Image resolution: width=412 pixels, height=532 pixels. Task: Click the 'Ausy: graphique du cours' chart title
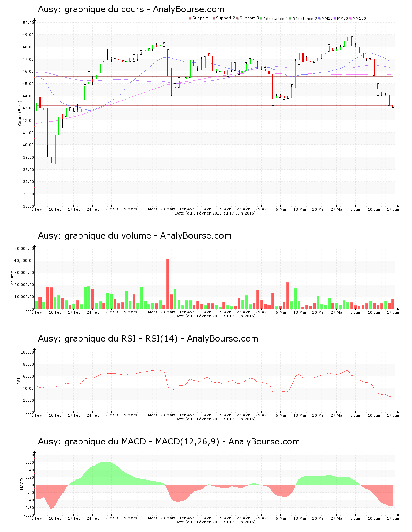(x=131, y=9)
